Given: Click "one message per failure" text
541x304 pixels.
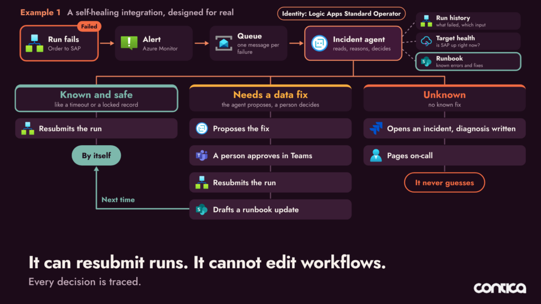Looking at the screenshot, I should pos(258,48).
